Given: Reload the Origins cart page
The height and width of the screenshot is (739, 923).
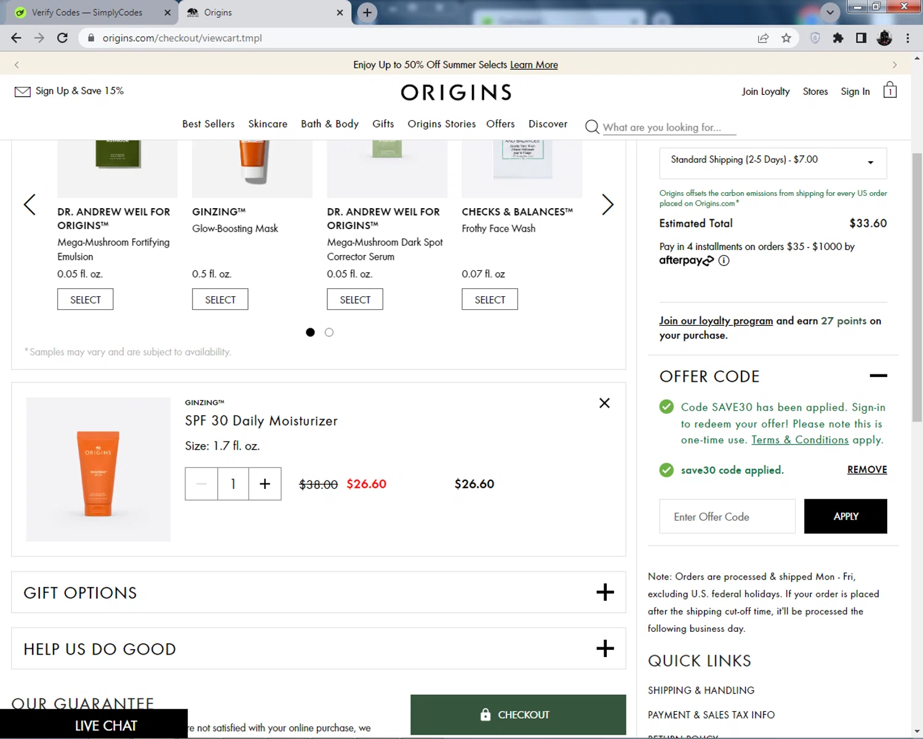Looking at the screenshot, I should [62, 38].
